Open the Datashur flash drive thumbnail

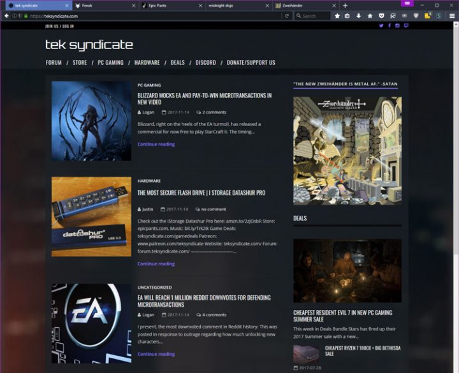point(91,216)
